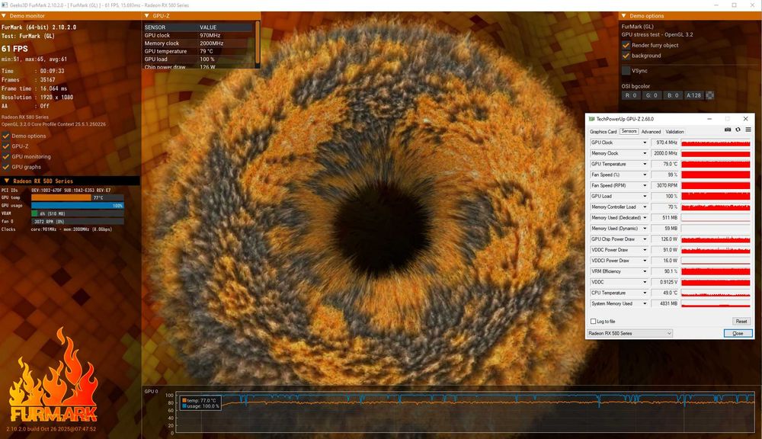Viewport: 762px width, 439px height.
Task: Close GPU-Z window with X
Action: tap(745, 119)
